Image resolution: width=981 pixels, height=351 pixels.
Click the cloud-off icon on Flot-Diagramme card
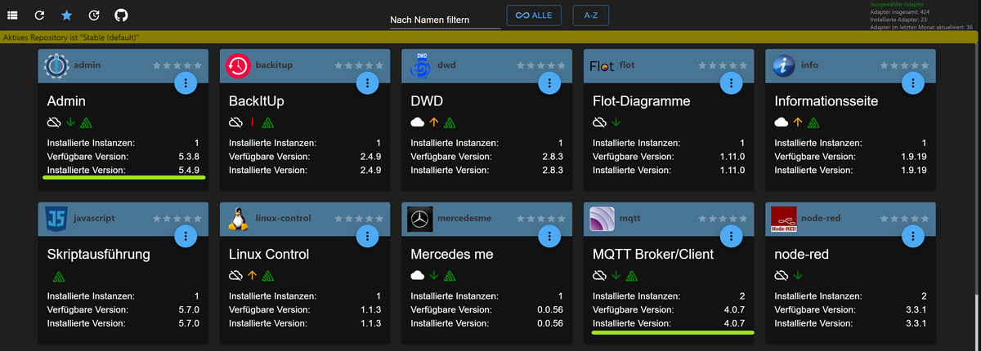(599, 122)
